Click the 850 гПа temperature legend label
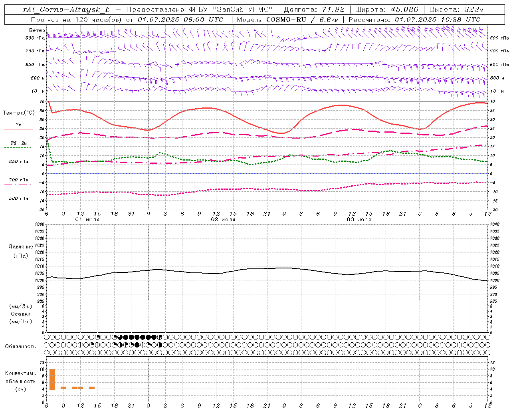The width and height of the screenshot is (511, 409). click(18, 162)
